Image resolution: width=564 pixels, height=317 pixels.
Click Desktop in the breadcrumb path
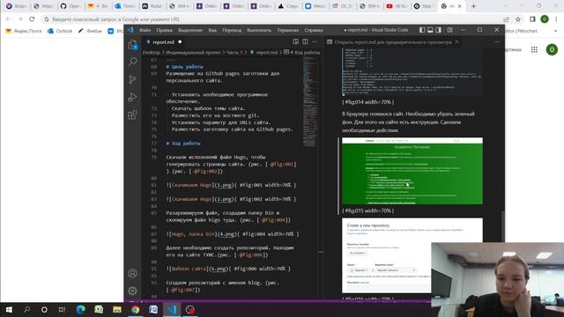[151, 53]
